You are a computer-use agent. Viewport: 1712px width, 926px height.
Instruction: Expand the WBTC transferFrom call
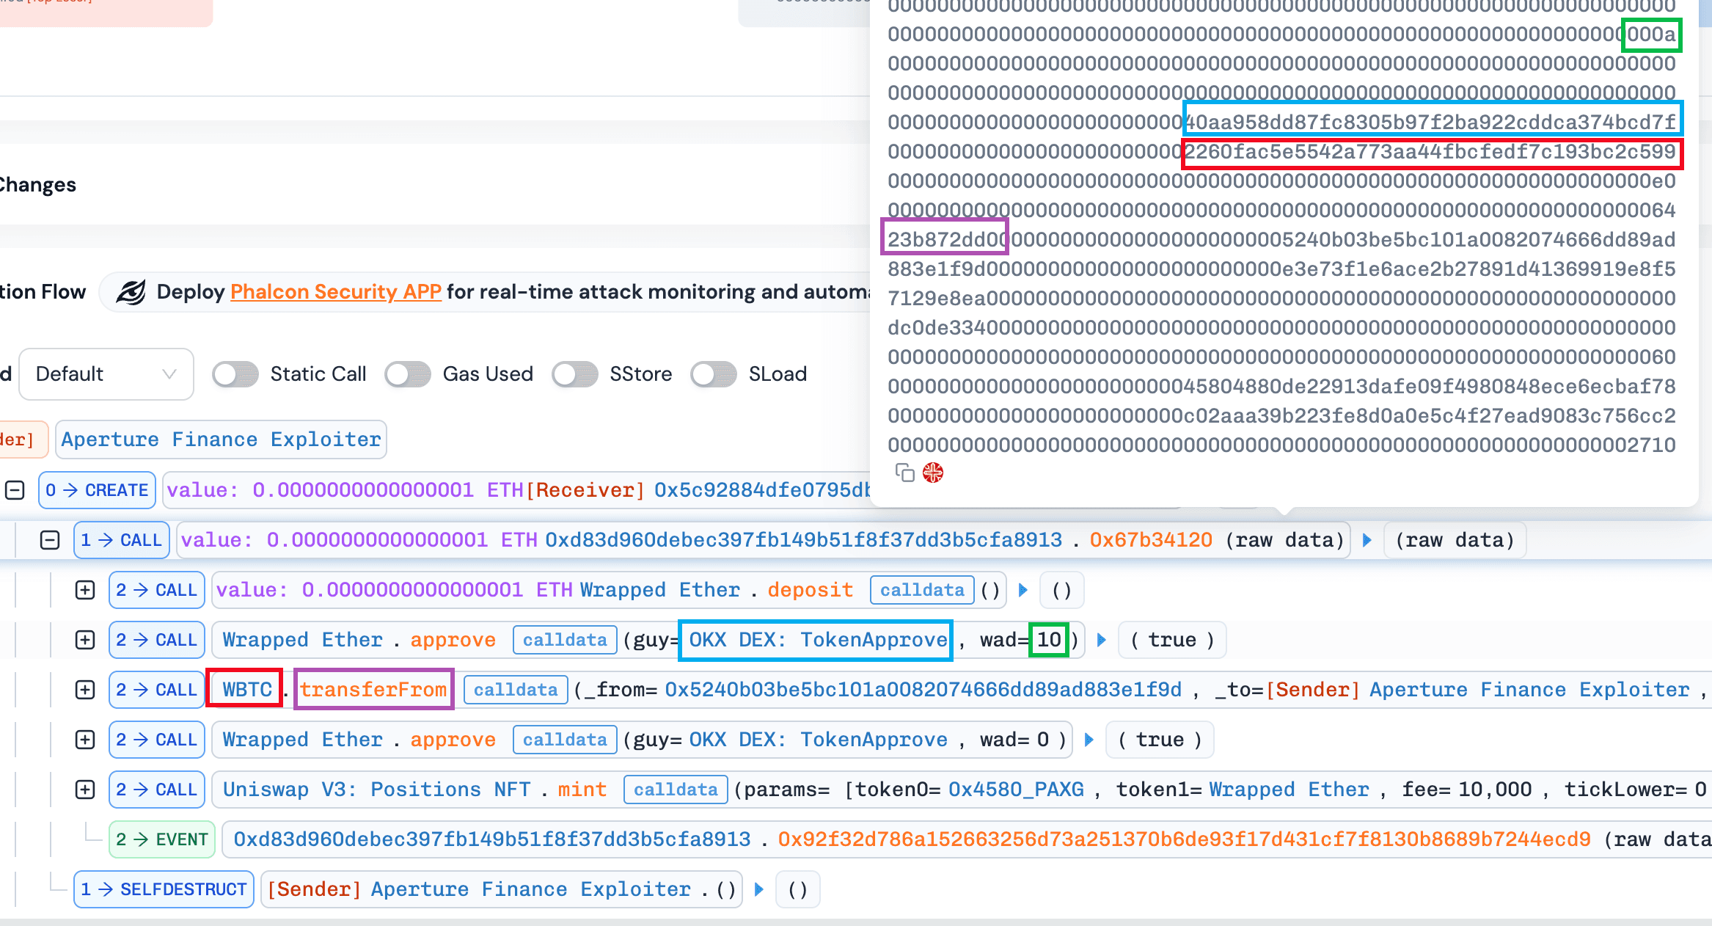tap(85, 690)
